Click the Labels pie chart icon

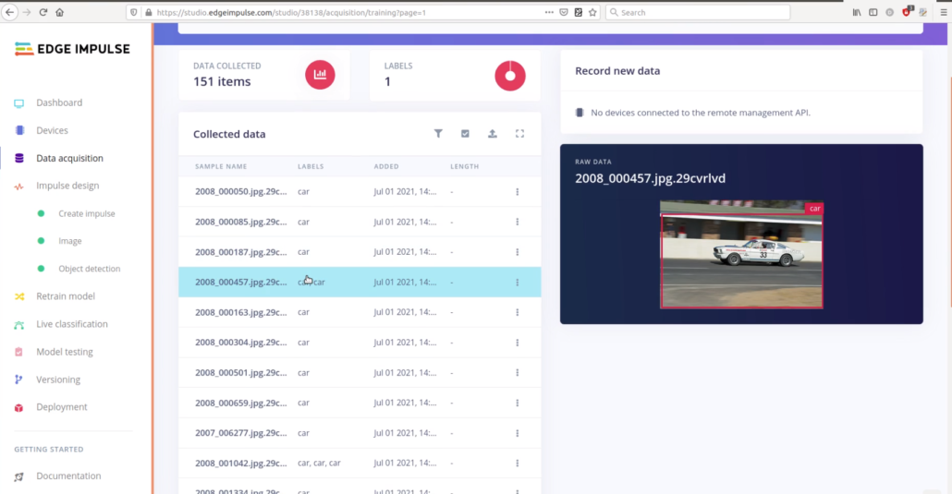(x=510, y=75)
